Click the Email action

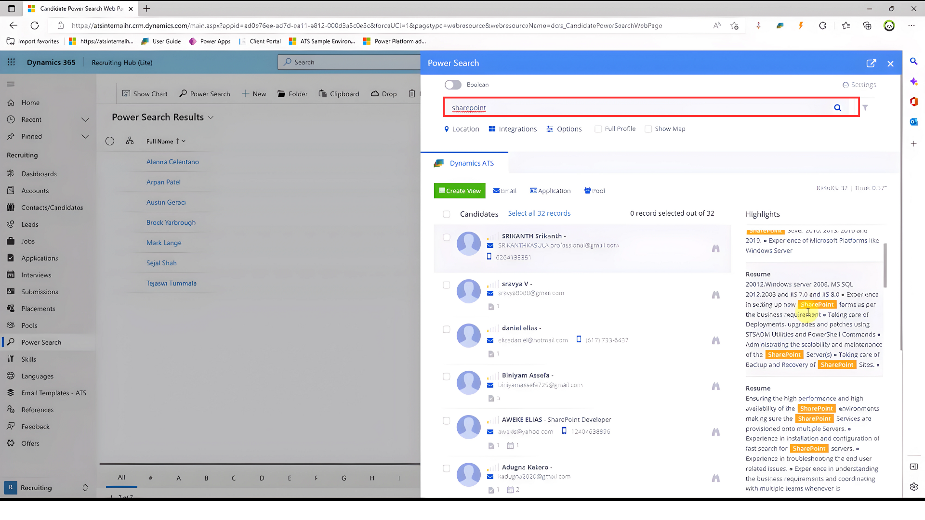click(504, 191)
